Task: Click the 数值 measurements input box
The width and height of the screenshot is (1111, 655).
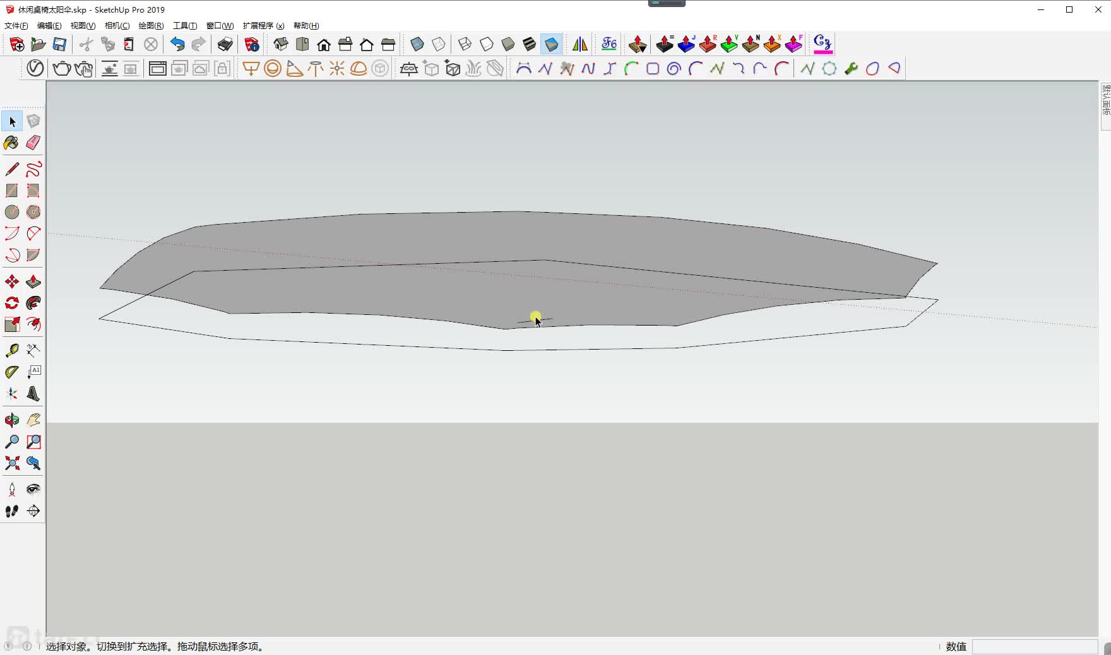Action: [1035, 647]
